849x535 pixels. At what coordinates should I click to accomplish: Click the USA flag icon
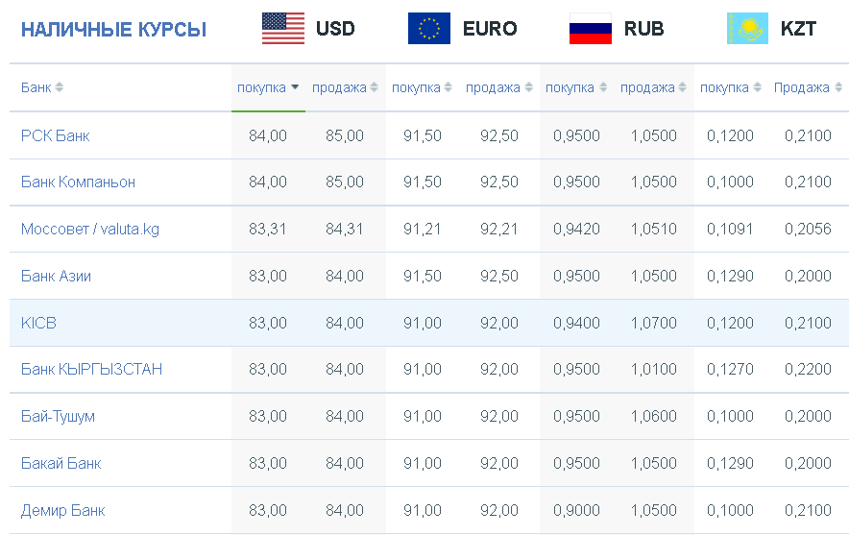283,28
